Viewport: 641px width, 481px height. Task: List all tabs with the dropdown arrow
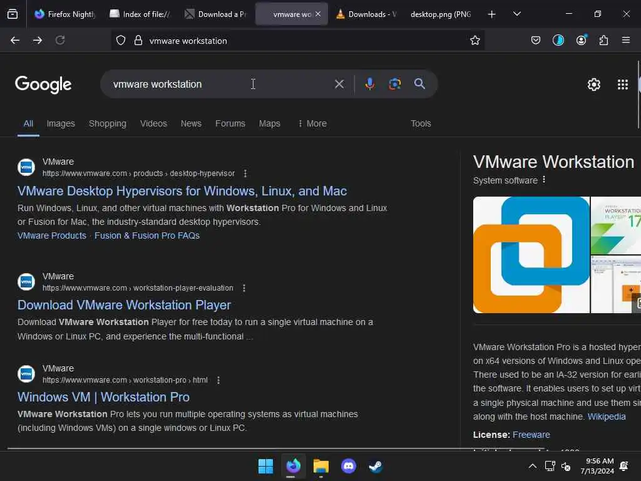[516, 14]
